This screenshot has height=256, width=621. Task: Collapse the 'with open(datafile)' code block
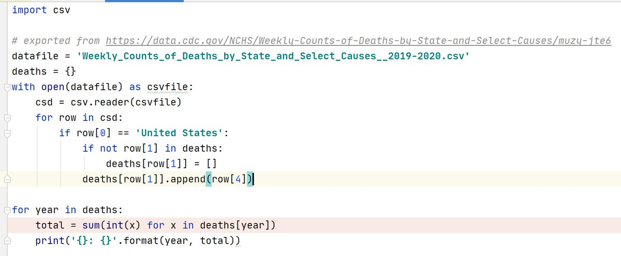click(x=7, y=87)
